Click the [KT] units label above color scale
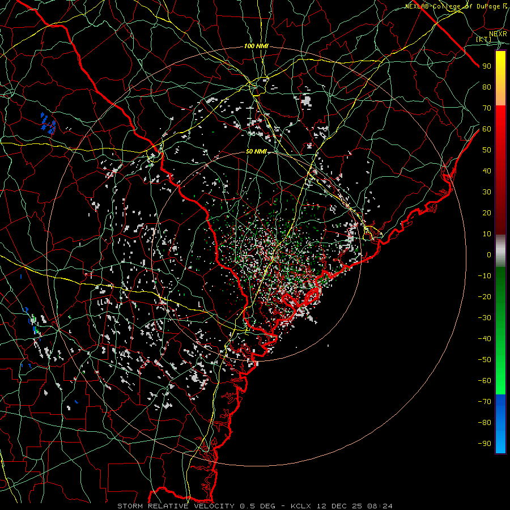Screen dimensions: 510x510 coord(484,39)
